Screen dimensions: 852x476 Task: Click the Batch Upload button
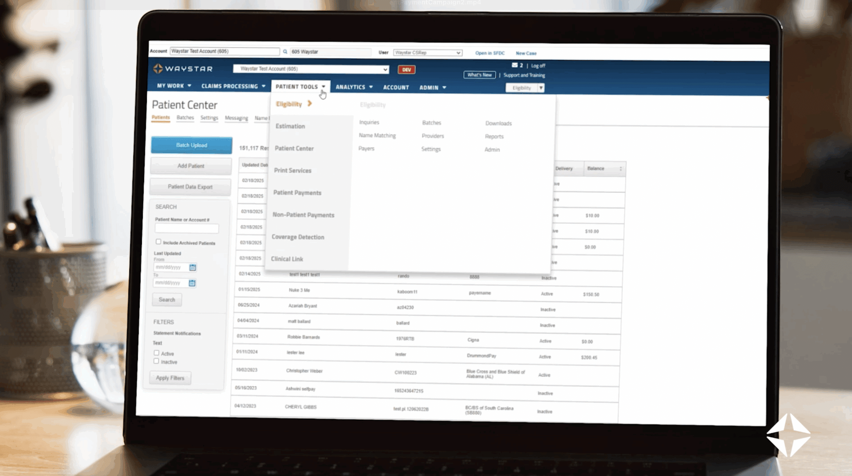[x=191, y=145]
